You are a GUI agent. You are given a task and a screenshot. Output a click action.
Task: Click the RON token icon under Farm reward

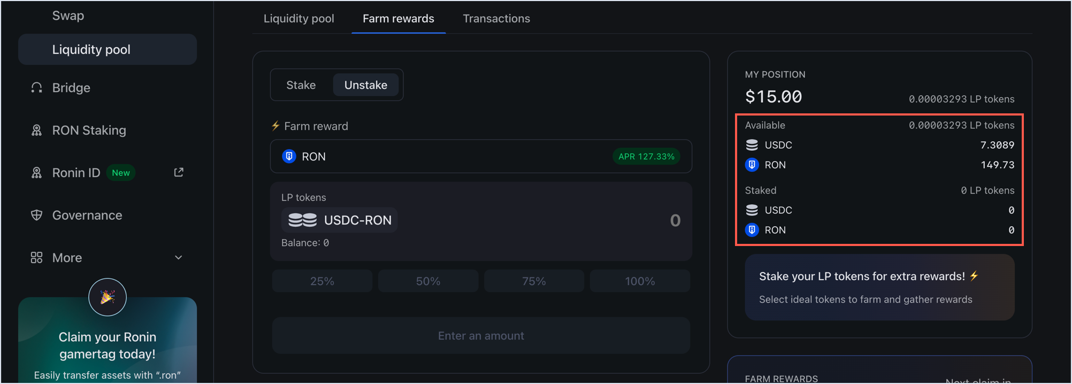pos(289,156)
